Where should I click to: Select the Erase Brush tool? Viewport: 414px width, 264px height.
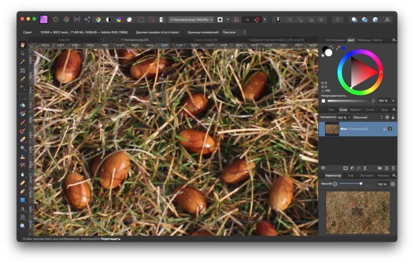(x=23, y=140)
